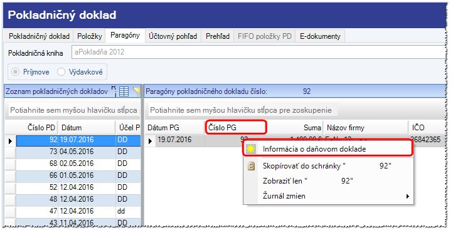Open the Položky tab
Screen dimensions: 453x233
tap(90, 36)
